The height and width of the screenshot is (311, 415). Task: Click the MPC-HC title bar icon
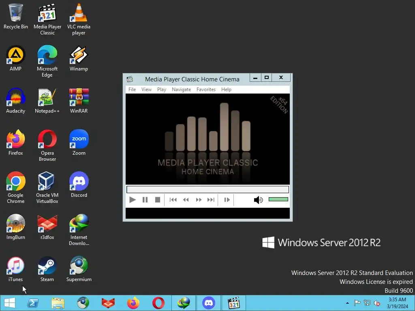coord(130,79)
